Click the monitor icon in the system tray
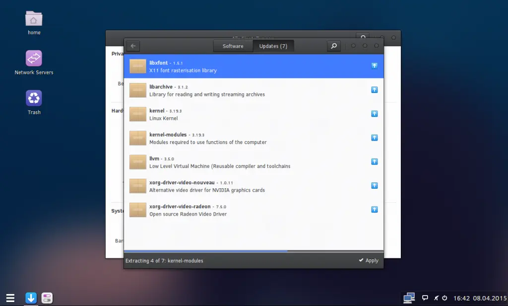The width and height of the screenshot is (508, 306). point(408,298)
